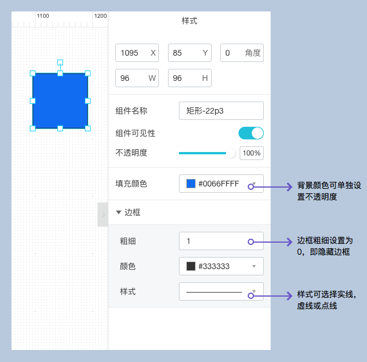
Task: Toggle the 组件可见性 visibility switch
Action: tap(251, 133)
